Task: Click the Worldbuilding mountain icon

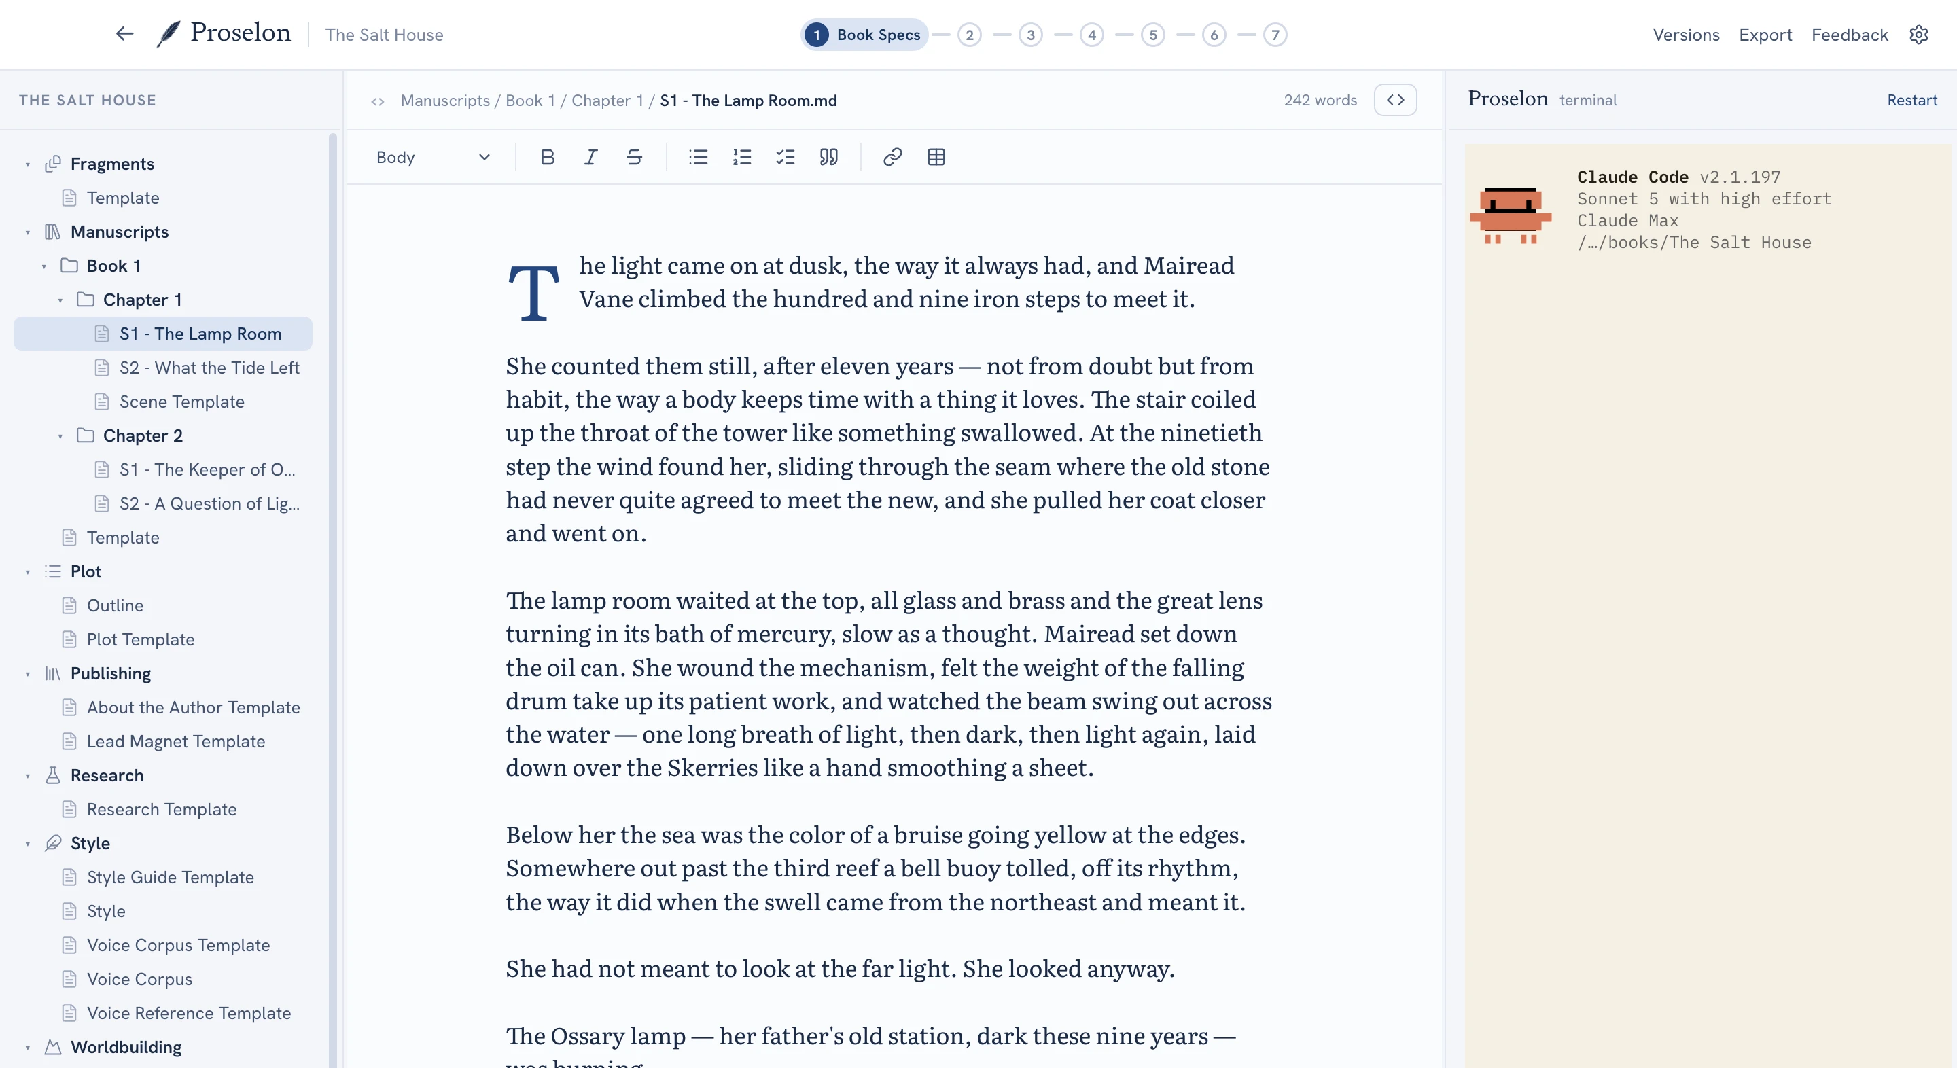Action: coord(52,1048)
